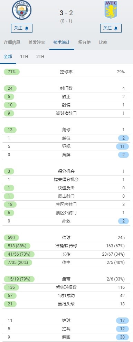The image size is (133, 342).
Task: Filter statistics to 1TH half
Action: [x=24, y=57]
